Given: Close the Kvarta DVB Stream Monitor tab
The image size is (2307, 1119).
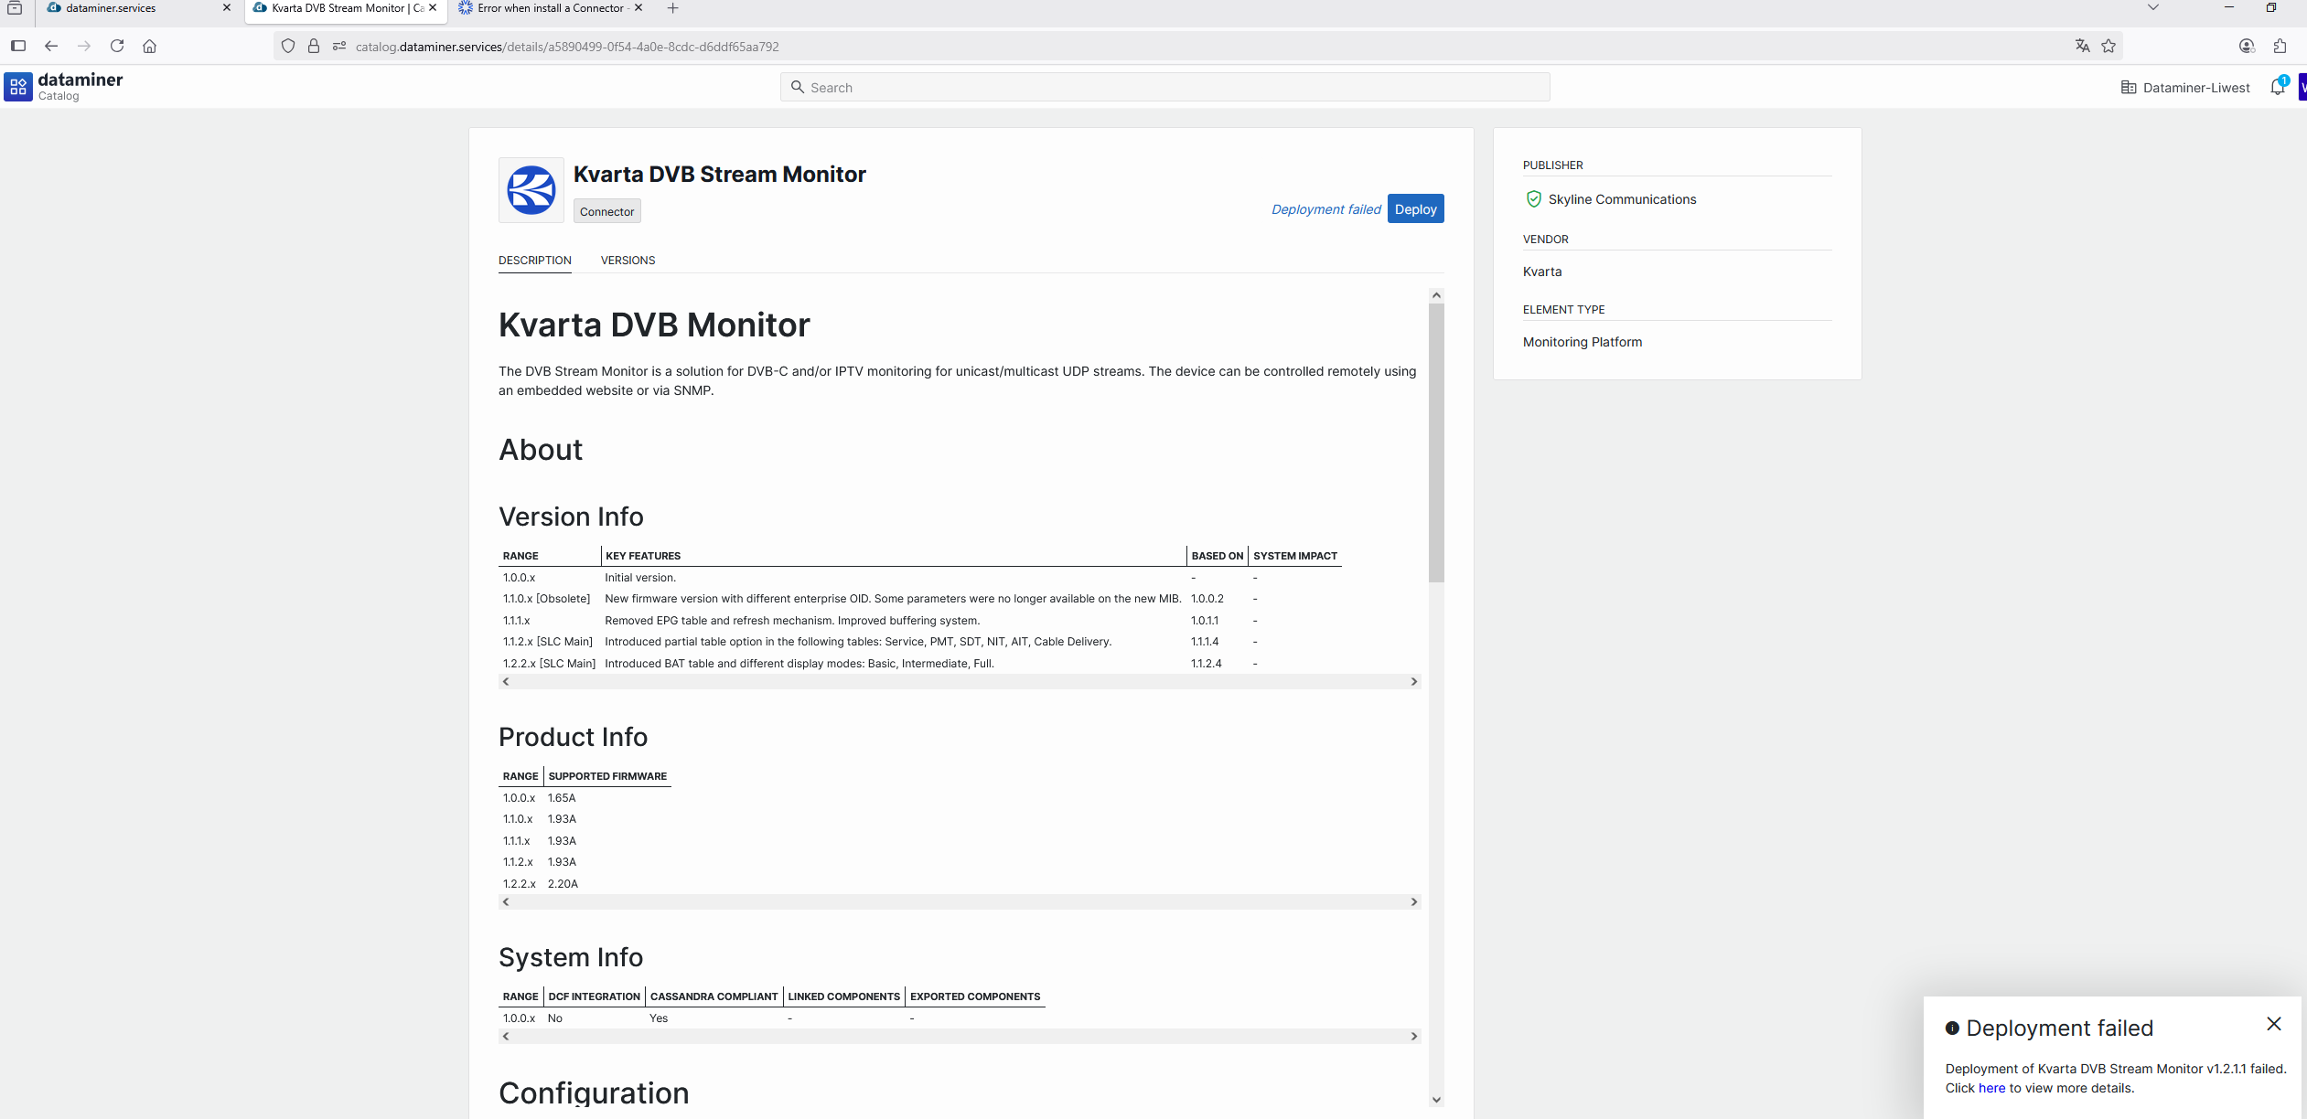Looking at the screenshot, I should [433, 8].
